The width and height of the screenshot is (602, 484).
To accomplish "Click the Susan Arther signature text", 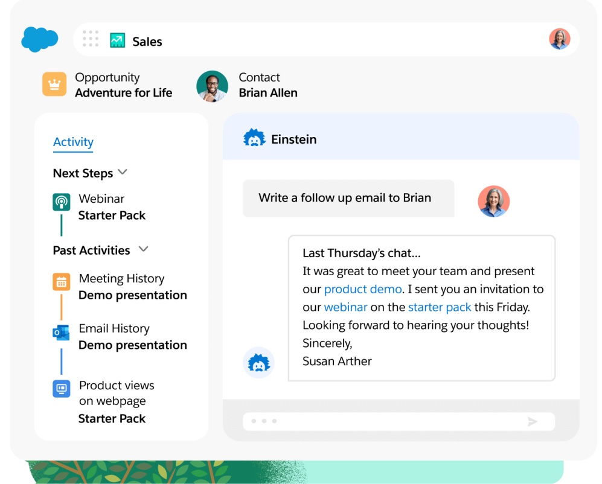I will tap(337, 361).
